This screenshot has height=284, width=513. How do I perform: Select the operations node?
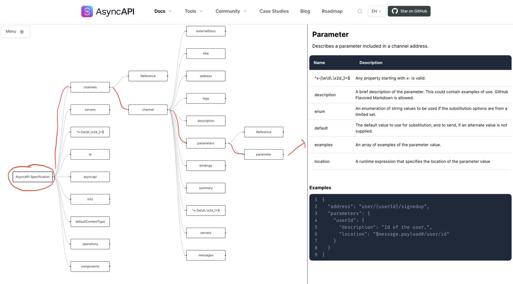pyautogui.click(x=90, y=244)
